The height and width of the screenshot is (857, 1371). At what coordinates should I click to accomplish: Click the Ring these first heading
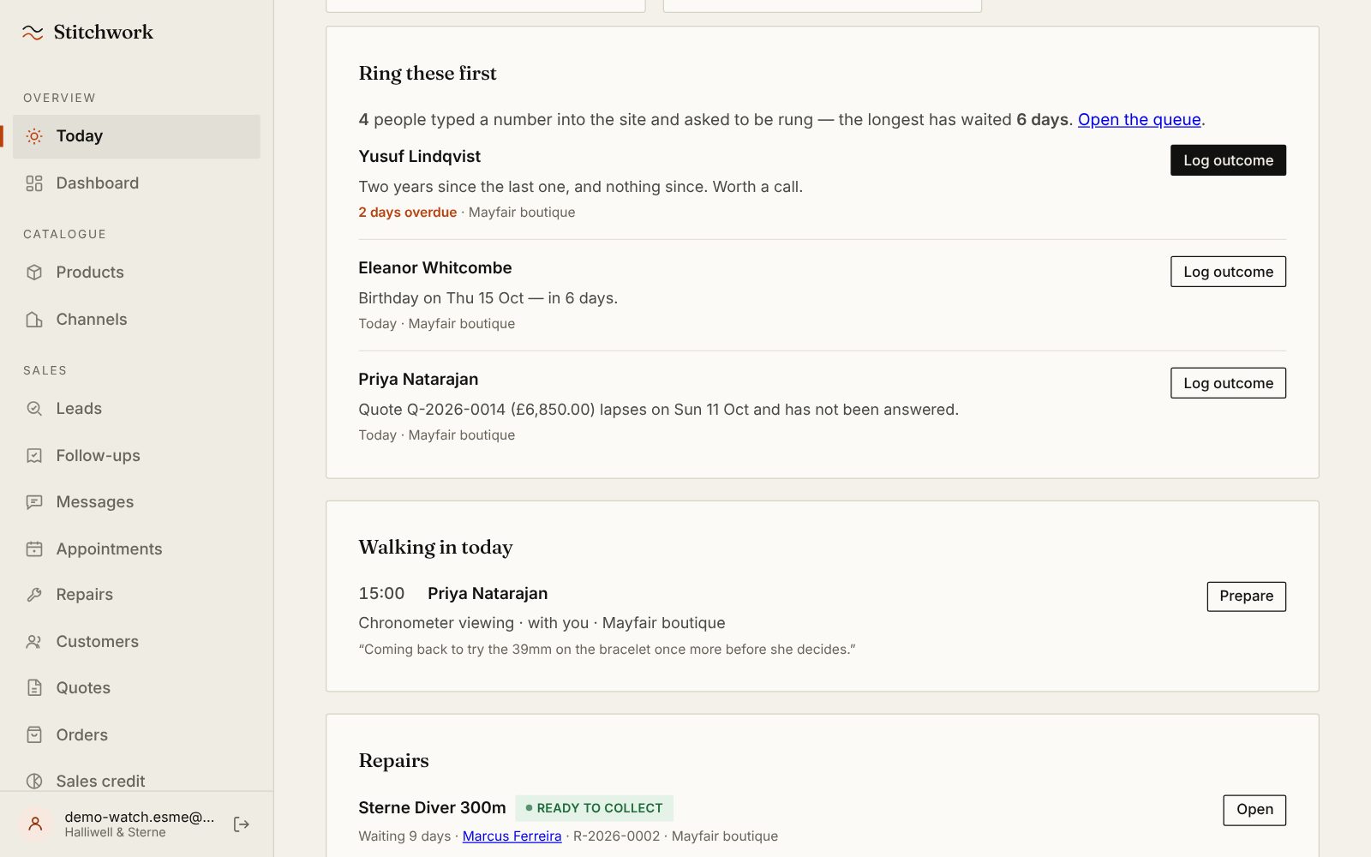[428, 74]
